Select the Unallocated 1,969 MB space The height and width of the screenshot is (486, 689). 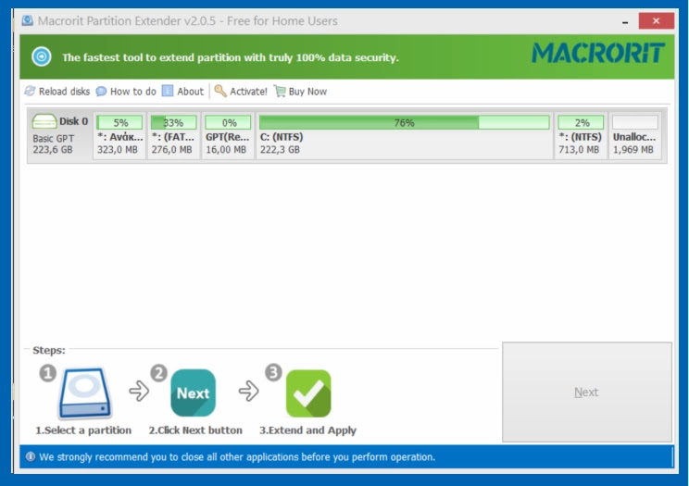(635, 135)
